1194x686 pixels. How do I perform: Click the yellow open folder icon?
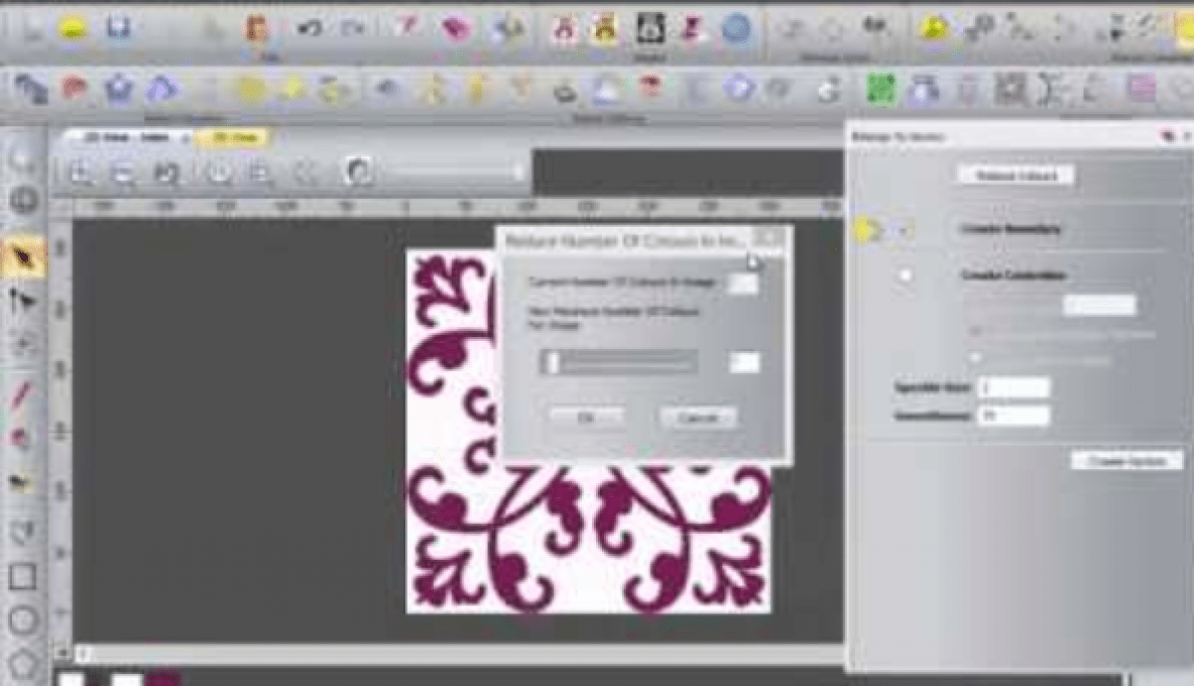72,29
